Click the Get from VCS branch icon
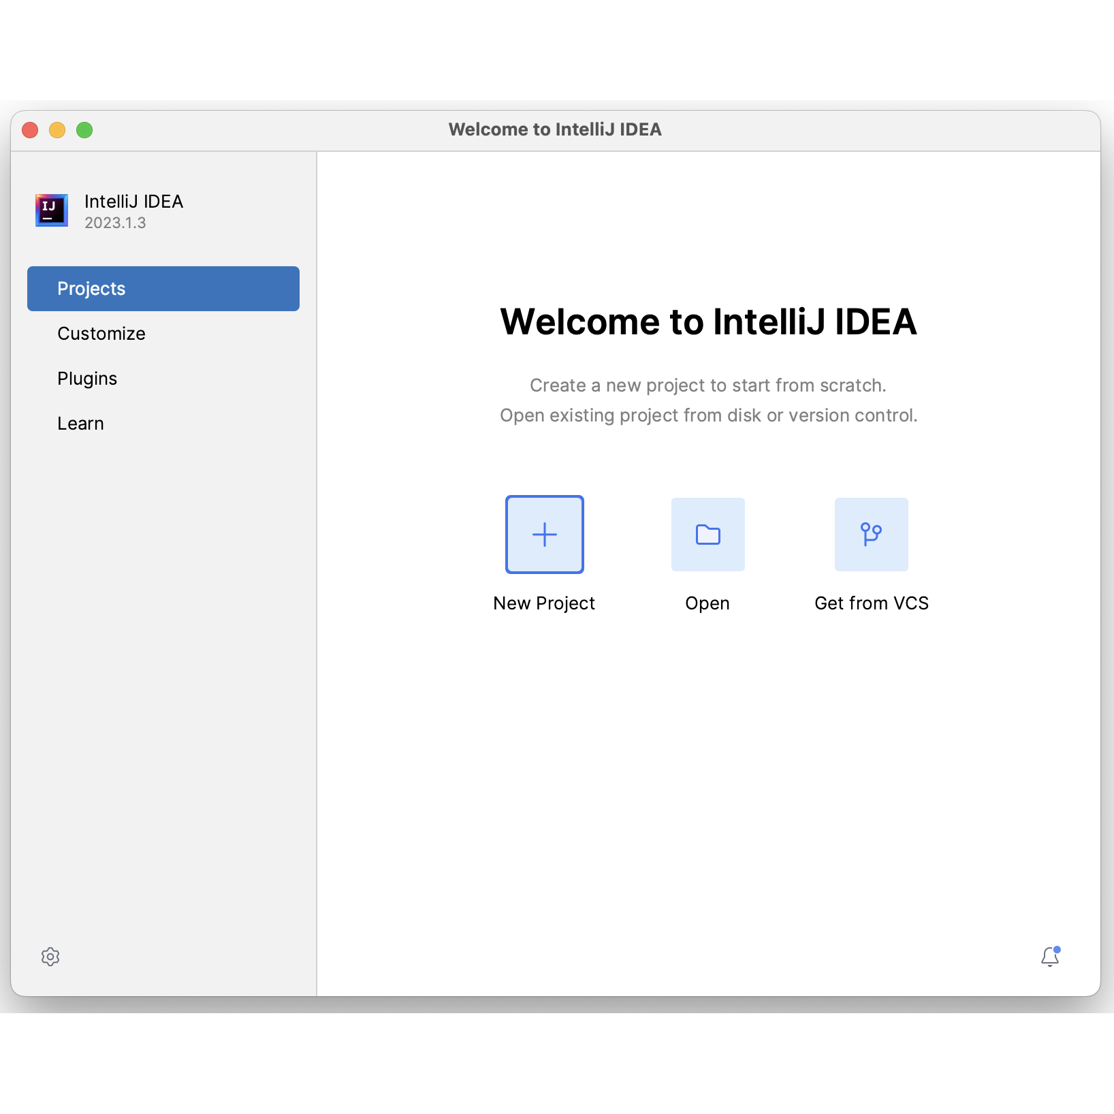The image size is (1114, 1114). 871,535
